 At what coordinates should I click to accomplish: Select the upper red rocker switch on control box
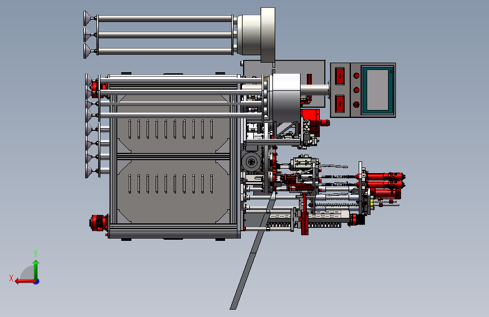click(x=340, y=76)
